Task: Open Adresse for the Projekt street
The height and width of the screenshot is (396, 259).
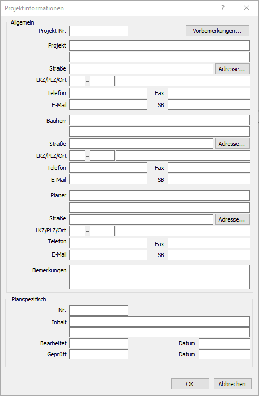Action: (232, 68)
